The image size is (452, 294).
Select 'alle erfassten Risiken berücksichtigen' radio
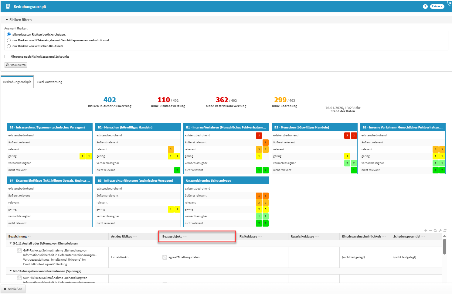coord(9,34)
